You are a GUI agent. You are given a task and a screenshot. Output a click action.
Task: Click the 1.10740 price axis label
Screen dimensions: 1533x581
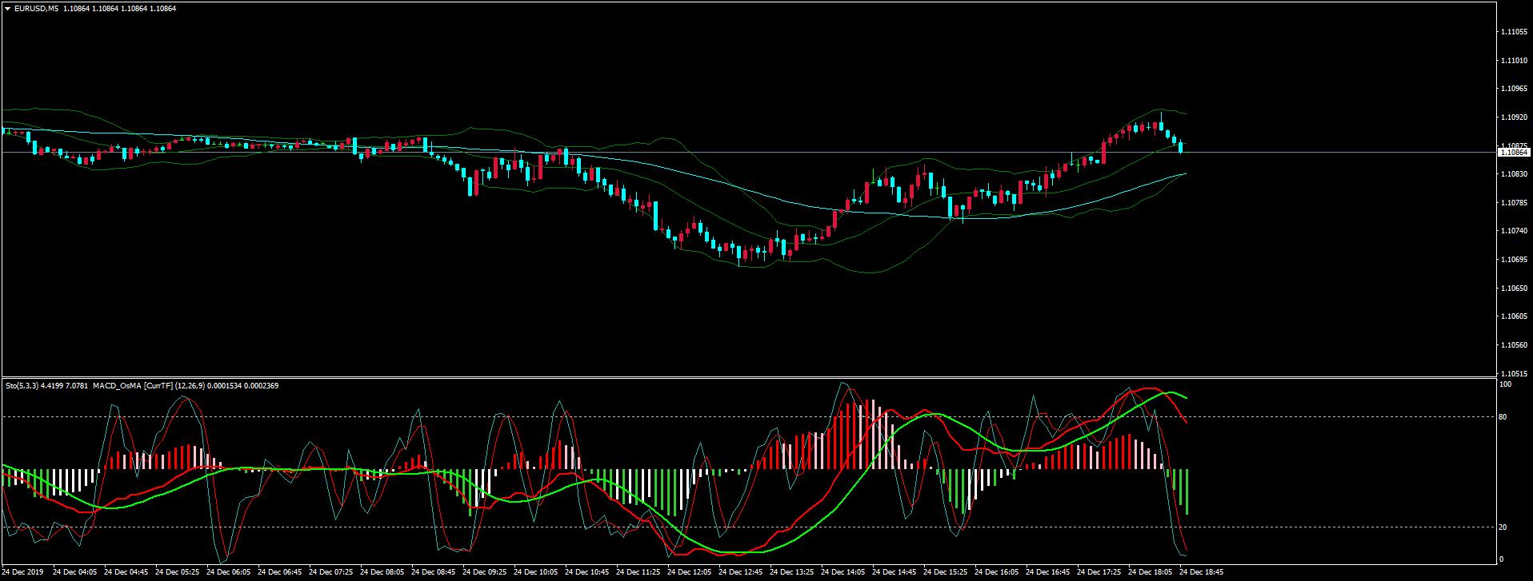tap(1515, 231)
